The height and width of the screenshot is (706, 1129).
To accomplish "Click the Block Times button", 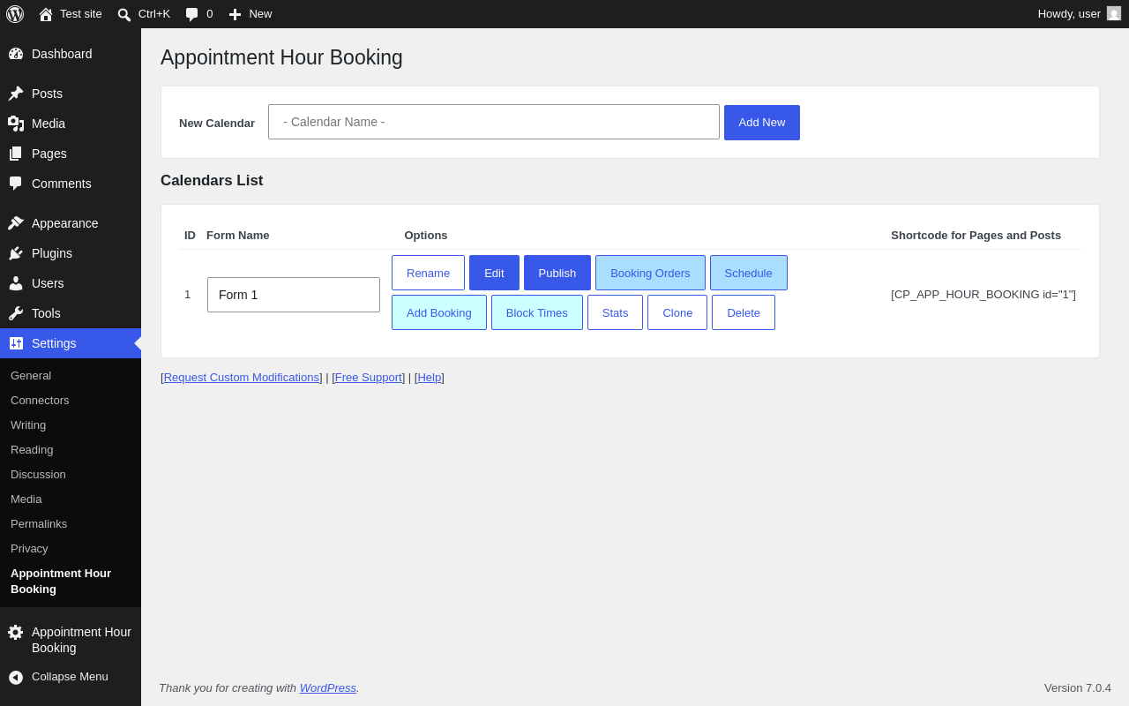I will pyautogui.click(x=537, y=312).
